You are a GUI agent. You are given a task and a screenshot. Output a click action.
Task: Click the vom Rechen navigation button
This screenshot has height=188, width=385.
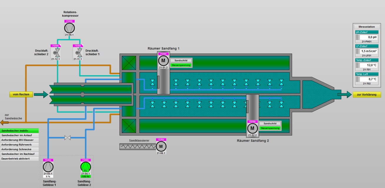pos(21,94)
